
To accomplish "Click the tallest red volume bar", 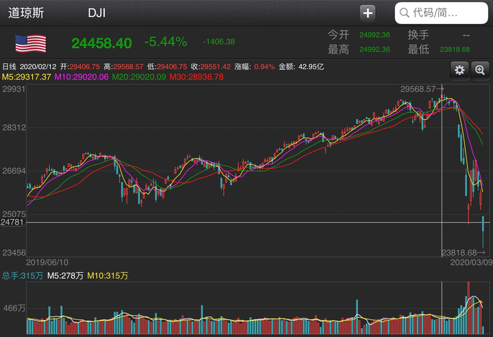I will tap(468, 308).
